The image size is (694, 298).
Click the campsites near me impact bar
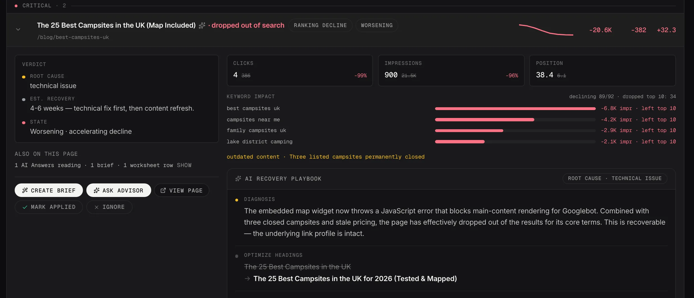pos(515,120)
